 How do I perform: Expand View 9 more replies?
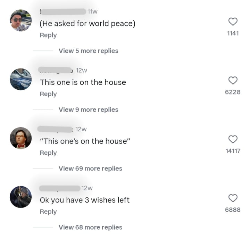point(89,110)
